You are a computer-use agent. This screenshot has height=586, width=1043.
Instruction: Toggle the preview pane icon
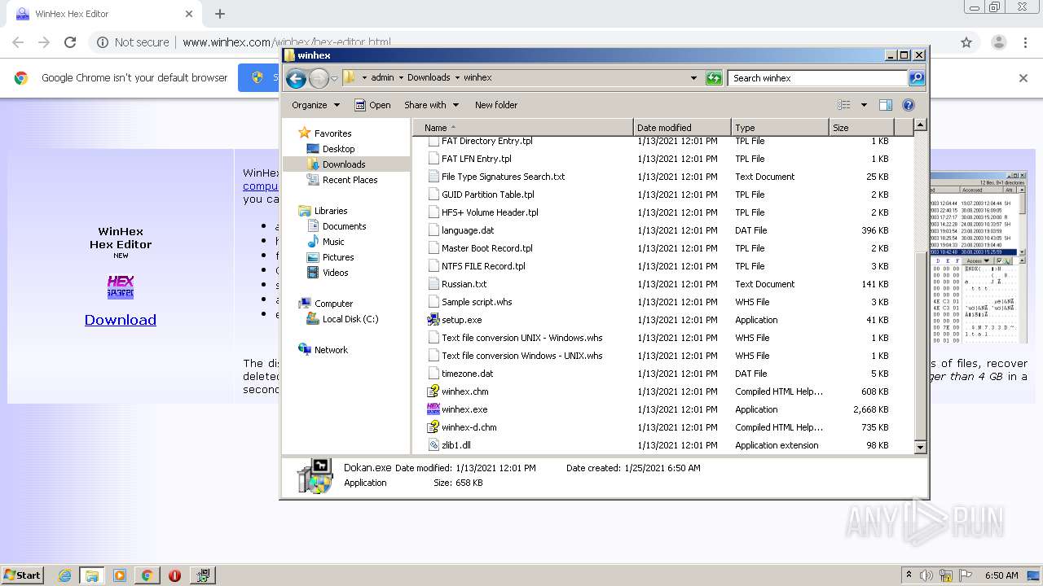[886, 105]
